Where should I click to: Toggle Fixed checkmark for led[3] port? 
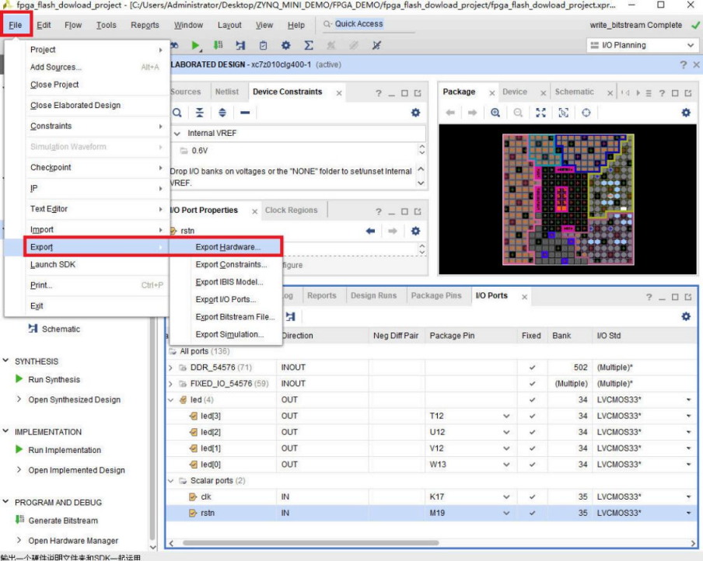(532, 416)
